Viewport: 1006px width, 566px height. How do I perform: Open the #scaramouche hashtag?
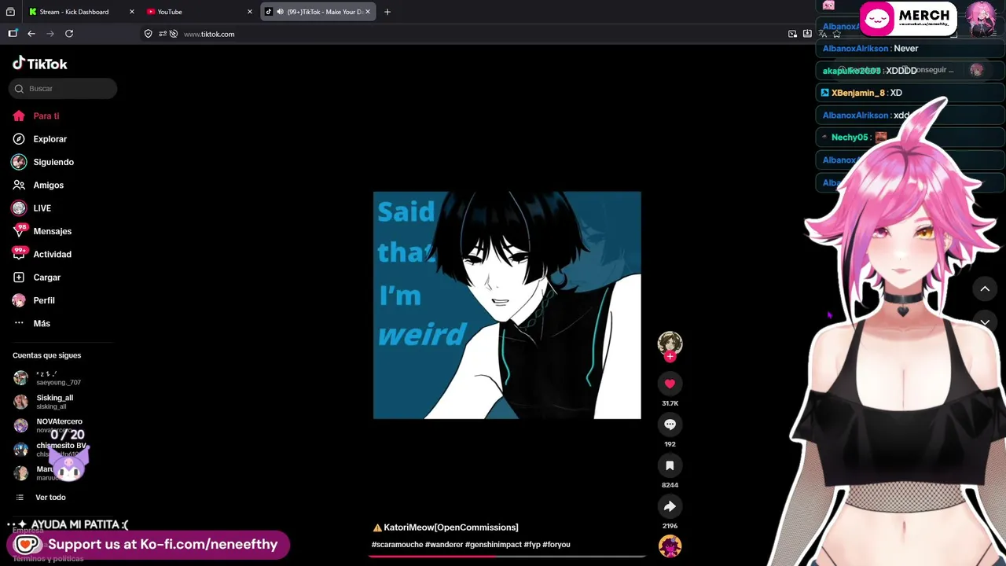(x=397, y=545)
